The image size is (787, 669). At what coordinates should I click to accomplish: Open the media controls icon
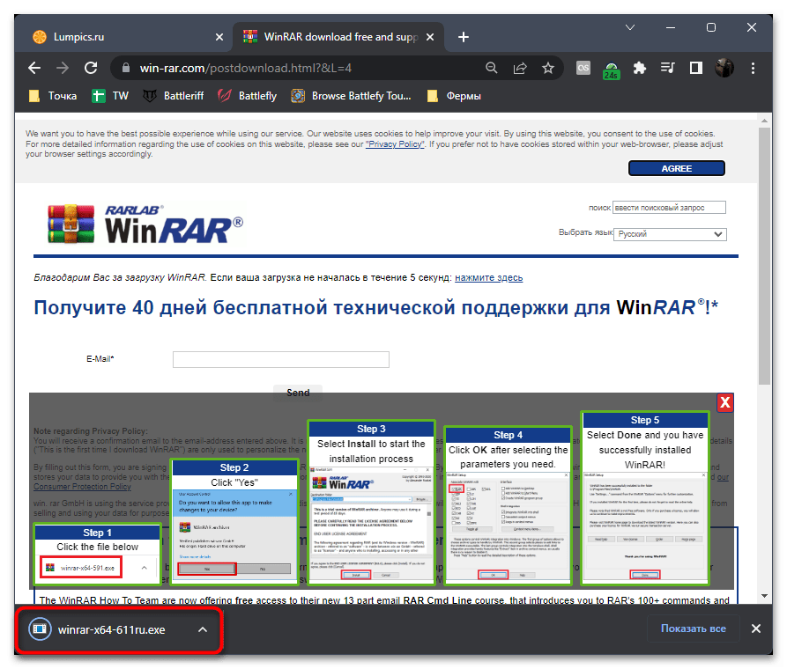click(667, 68)
